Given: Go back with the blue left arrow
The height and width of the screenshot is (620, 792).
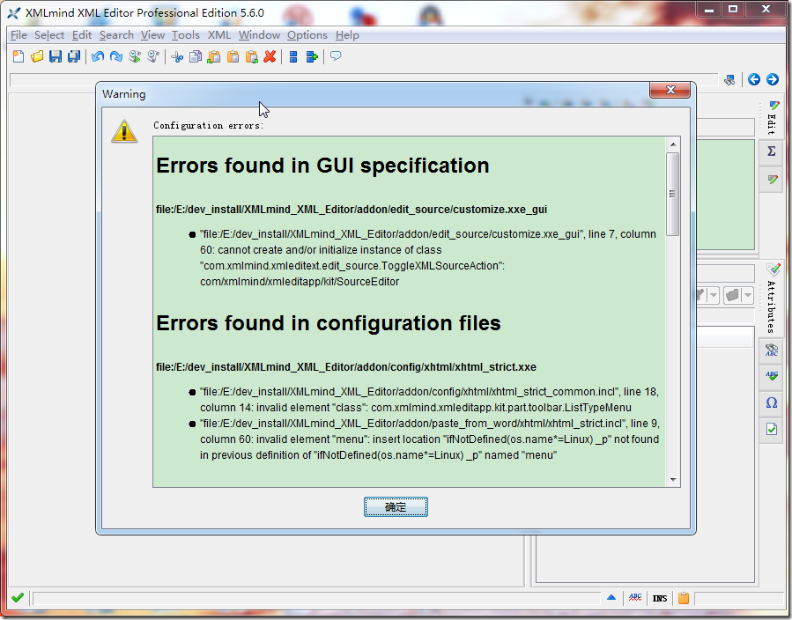Looking at the screenshot, I should [x=754, y=79].
